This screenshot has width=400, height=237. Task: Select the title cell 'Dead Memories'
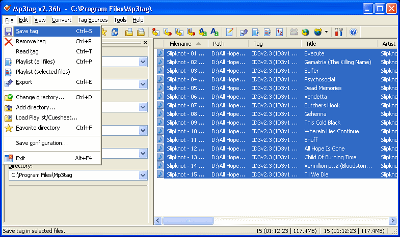323,88
